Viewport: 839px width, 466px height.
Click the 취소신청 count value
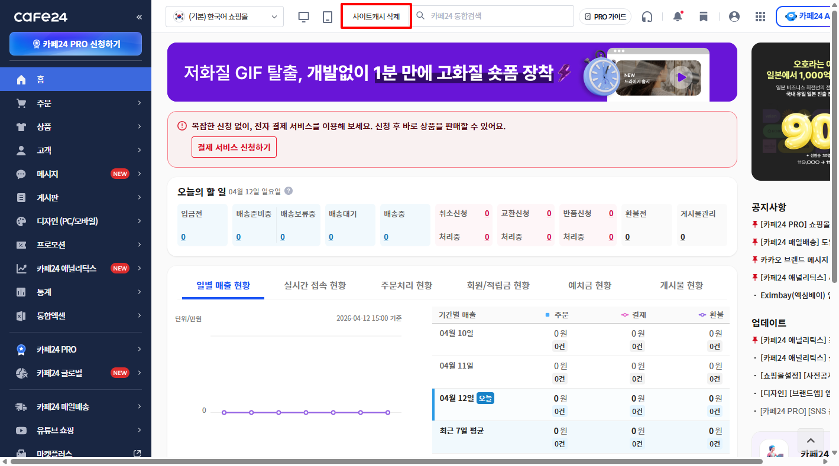coord(487,213)
